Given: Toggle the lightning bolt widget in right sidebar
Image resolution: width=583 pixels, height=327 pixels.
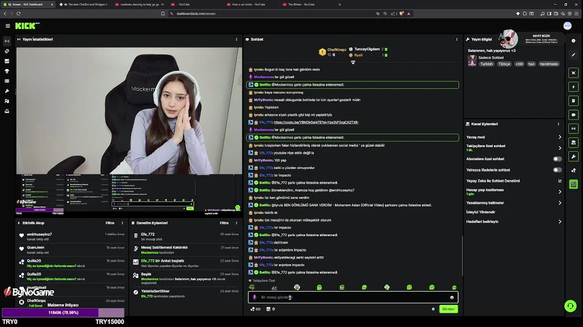Looking at the screenshot, I should point(574,87).
